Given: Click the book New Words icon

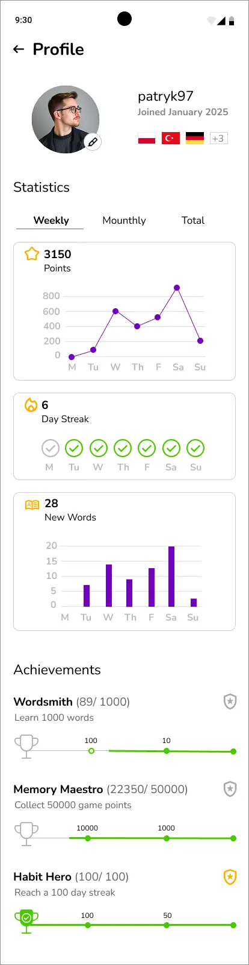Looking at the screenshot, I should (32, 505).
